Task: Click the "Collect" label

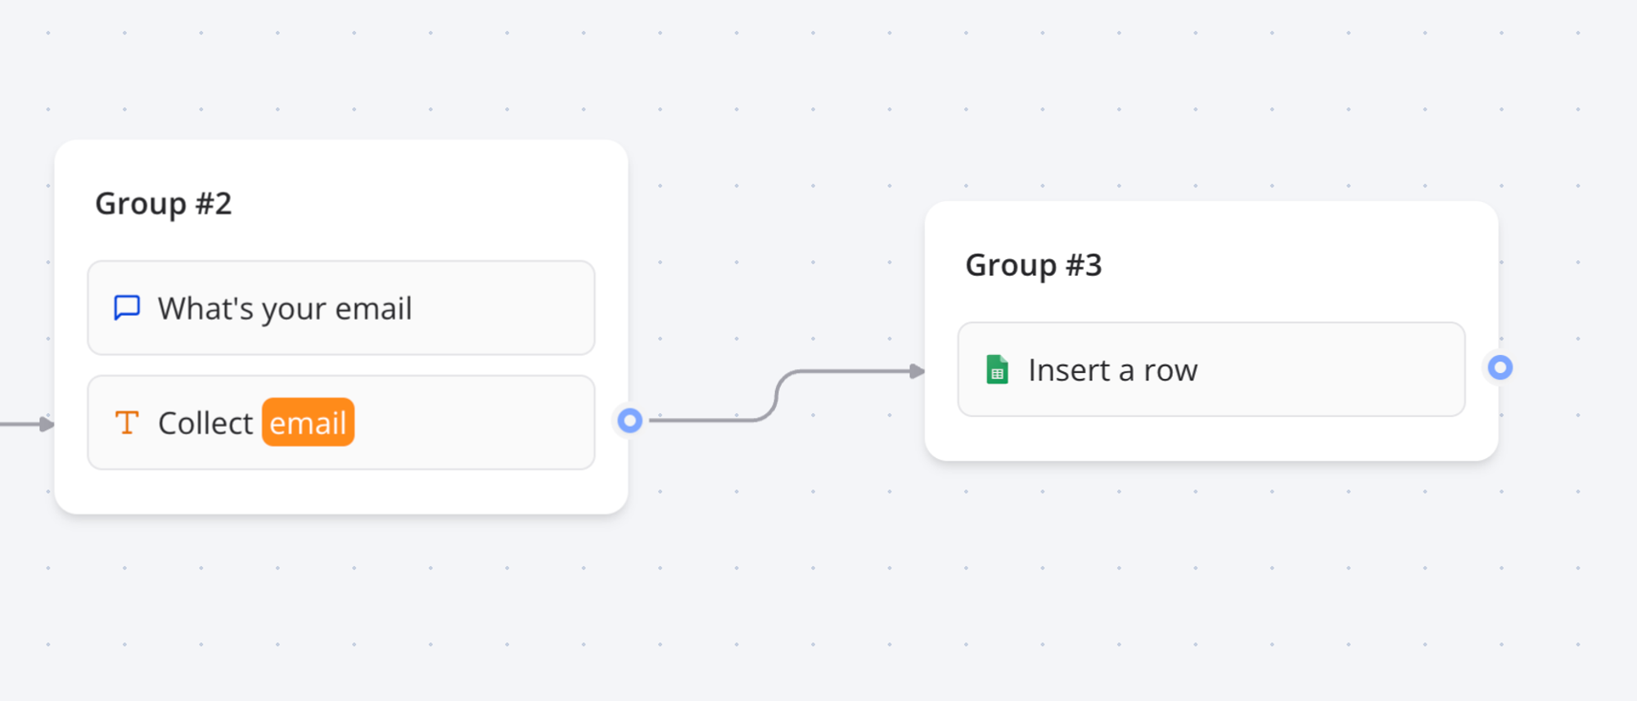Action: pos(205,424)
